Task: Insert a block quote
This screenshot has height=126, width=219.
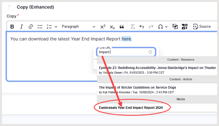Action: 122,27
